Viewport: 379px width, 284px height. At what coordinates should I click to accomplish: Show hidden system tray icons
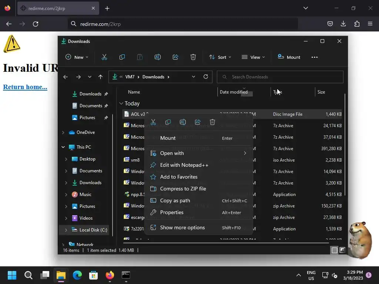tap(299, 275)
